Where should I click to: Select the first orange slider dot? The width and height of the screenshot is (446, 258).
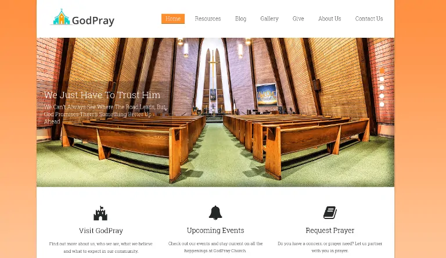tap(382, 71)
